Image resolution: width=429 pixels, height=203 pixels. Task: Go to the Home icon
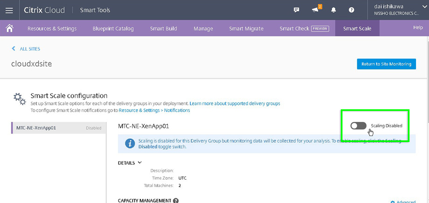[10, 28]
